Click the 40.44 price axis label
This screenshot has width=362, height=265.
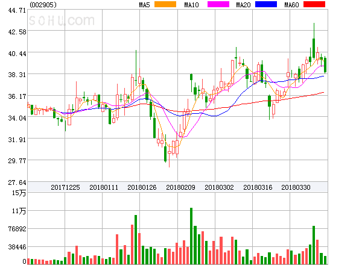tap(17, 54)
